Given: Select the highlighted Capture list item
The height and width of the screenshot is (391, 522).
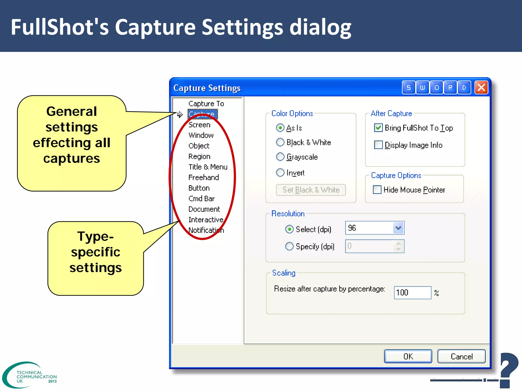Looking at the screenshot, I should [203, 114].
